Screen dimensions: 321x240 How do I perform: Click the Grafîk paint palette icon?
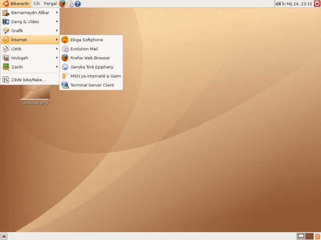point(6,31)
